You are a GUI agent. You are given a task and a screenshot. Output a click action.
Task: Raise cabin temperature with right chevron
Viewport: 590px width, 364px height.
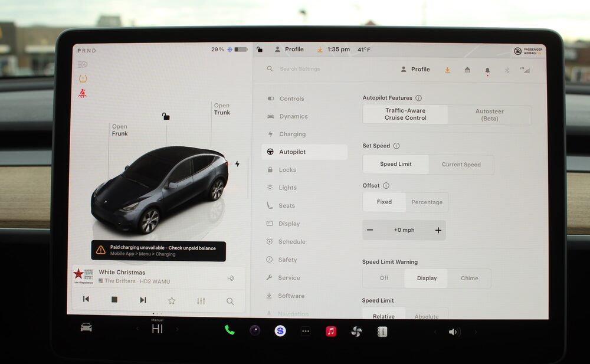click(x=177, y=329)
